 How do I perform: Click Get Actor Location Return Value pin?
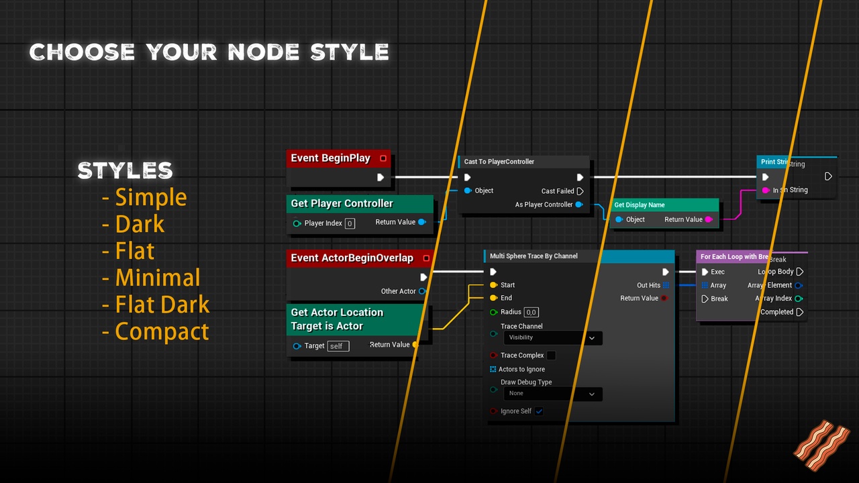pos(415,345)
